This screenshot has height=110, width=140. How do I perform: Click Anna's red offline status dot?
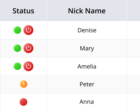[24, 102]
